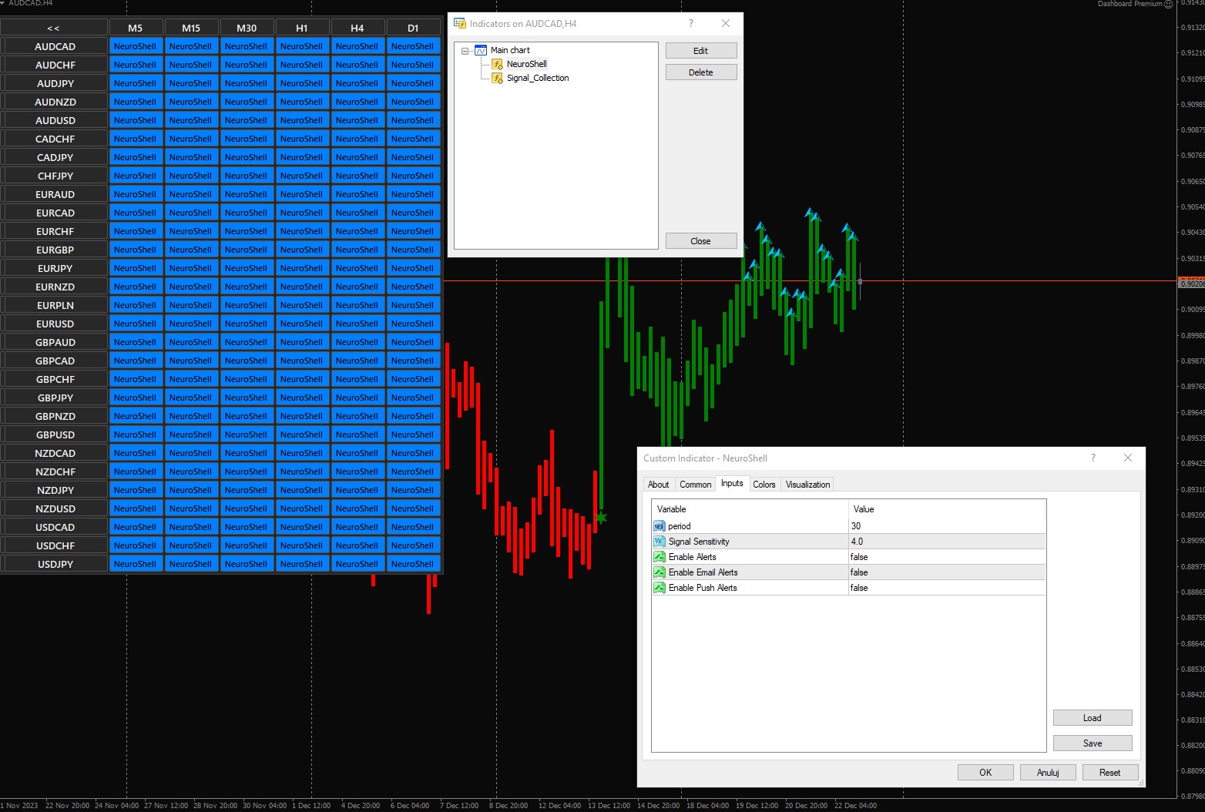
Task: Click the false value for Enable Alerts
Action: click(x=947, y=557)
